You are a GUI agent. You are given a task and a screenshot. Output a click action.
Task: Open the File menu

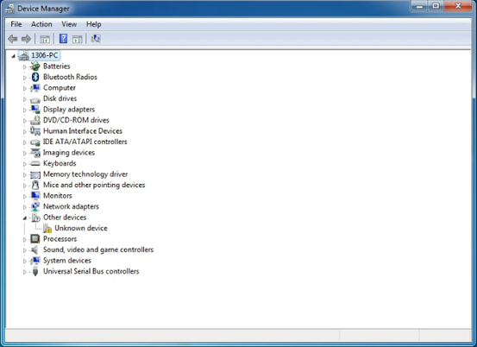[16, 24]
